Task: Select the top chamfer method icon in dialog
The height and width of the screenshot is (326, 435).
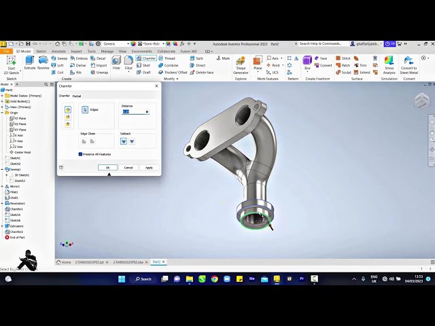Action: tap(68, 110)
